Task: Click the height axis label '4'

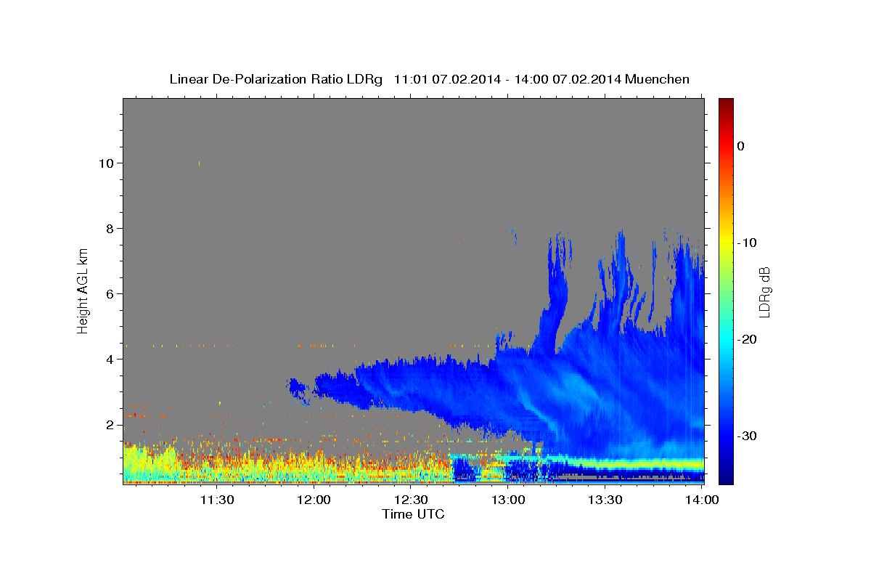Action: click(110, 359)
